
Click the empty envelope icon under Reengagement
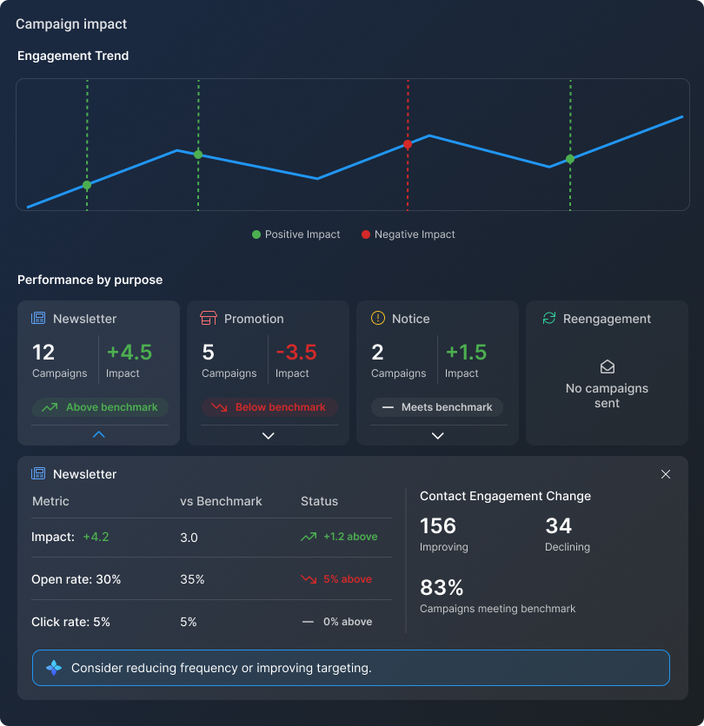[x=606, y=366]
